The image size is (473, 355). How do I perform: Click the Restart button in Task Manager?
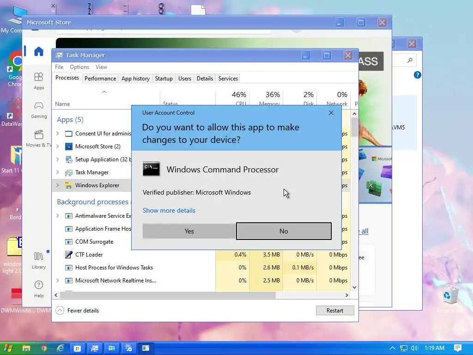(x=335, y=310)
